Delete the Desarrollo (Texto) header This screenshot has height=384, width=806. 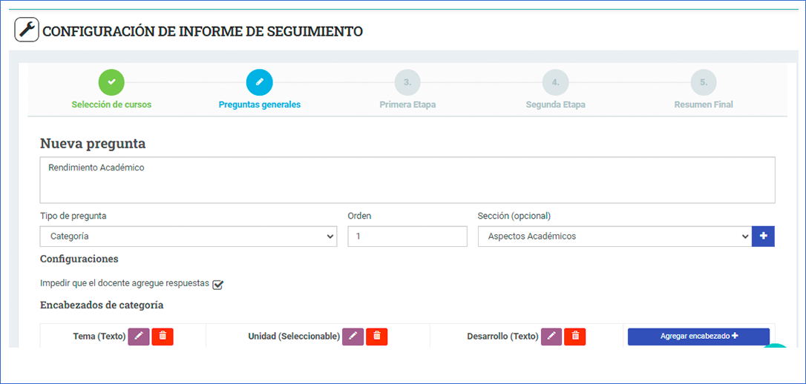[x=575, y=337]
